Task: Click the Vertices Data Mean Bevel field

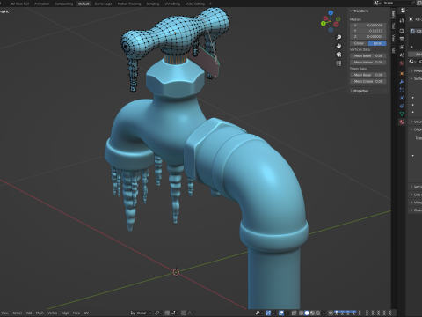Action: (x=368, y=55)
